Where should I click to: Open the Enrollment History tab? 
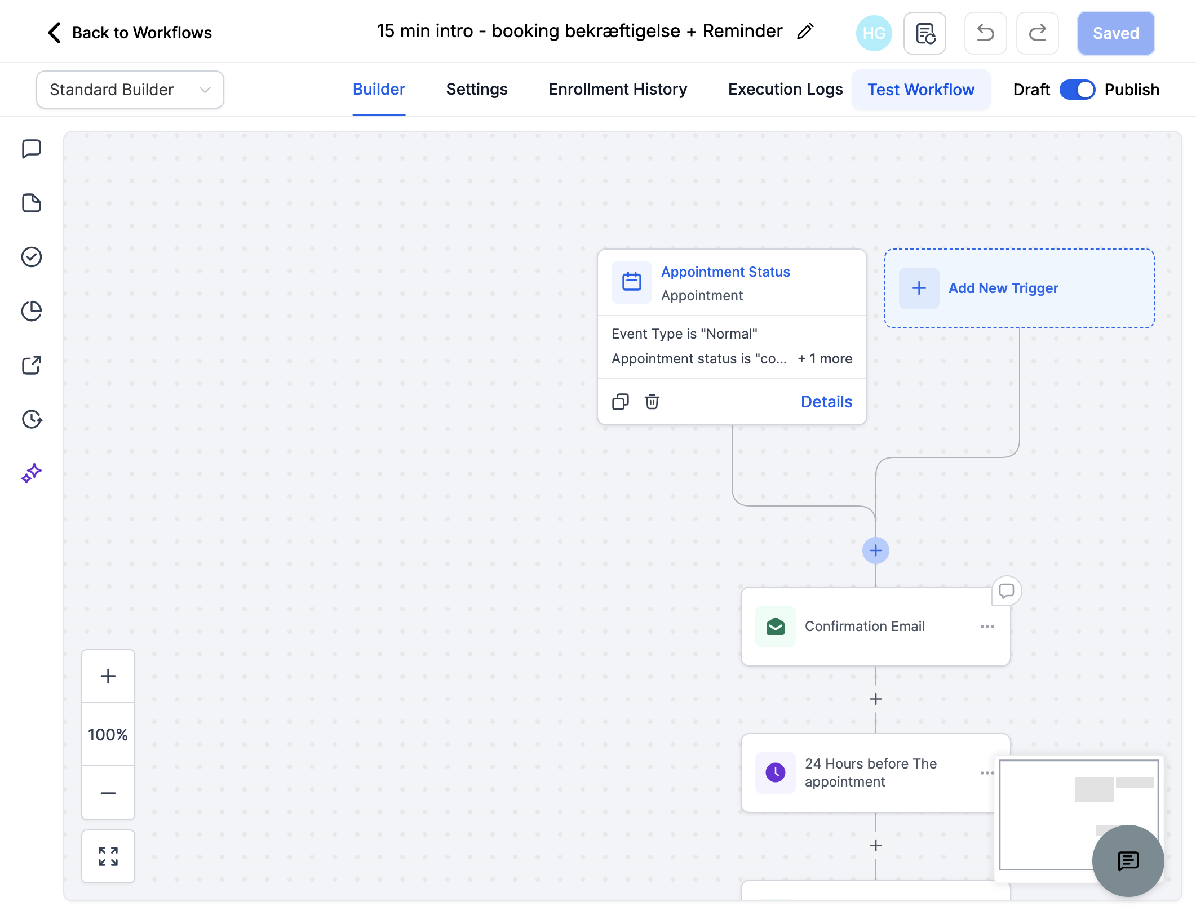coord(618,90)
